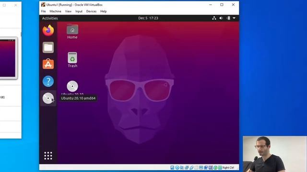Open the View menu in VirtualBox
This screenshot has height=172, width=307.
(x=68, y=11)
